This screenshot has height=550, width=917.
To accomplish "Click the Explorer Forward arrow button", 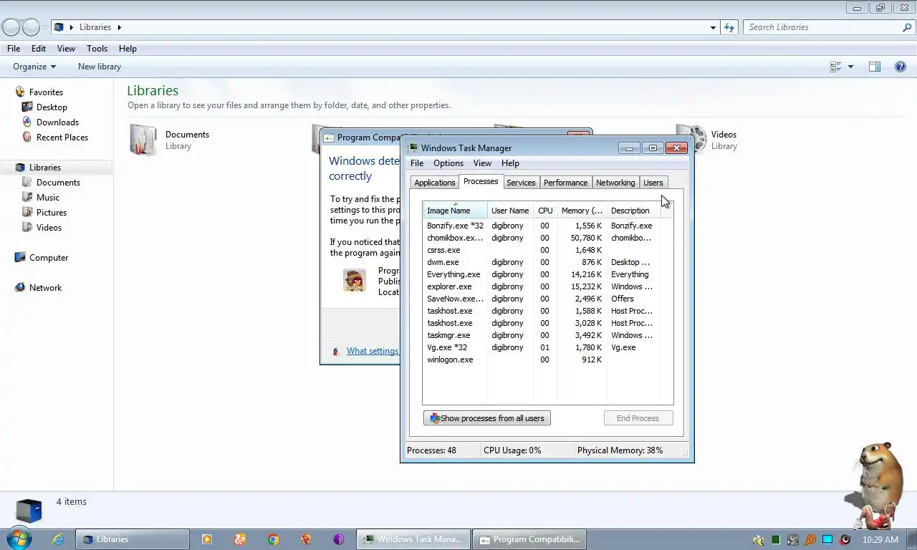I will pyautogui.click(x=31, y=27).
